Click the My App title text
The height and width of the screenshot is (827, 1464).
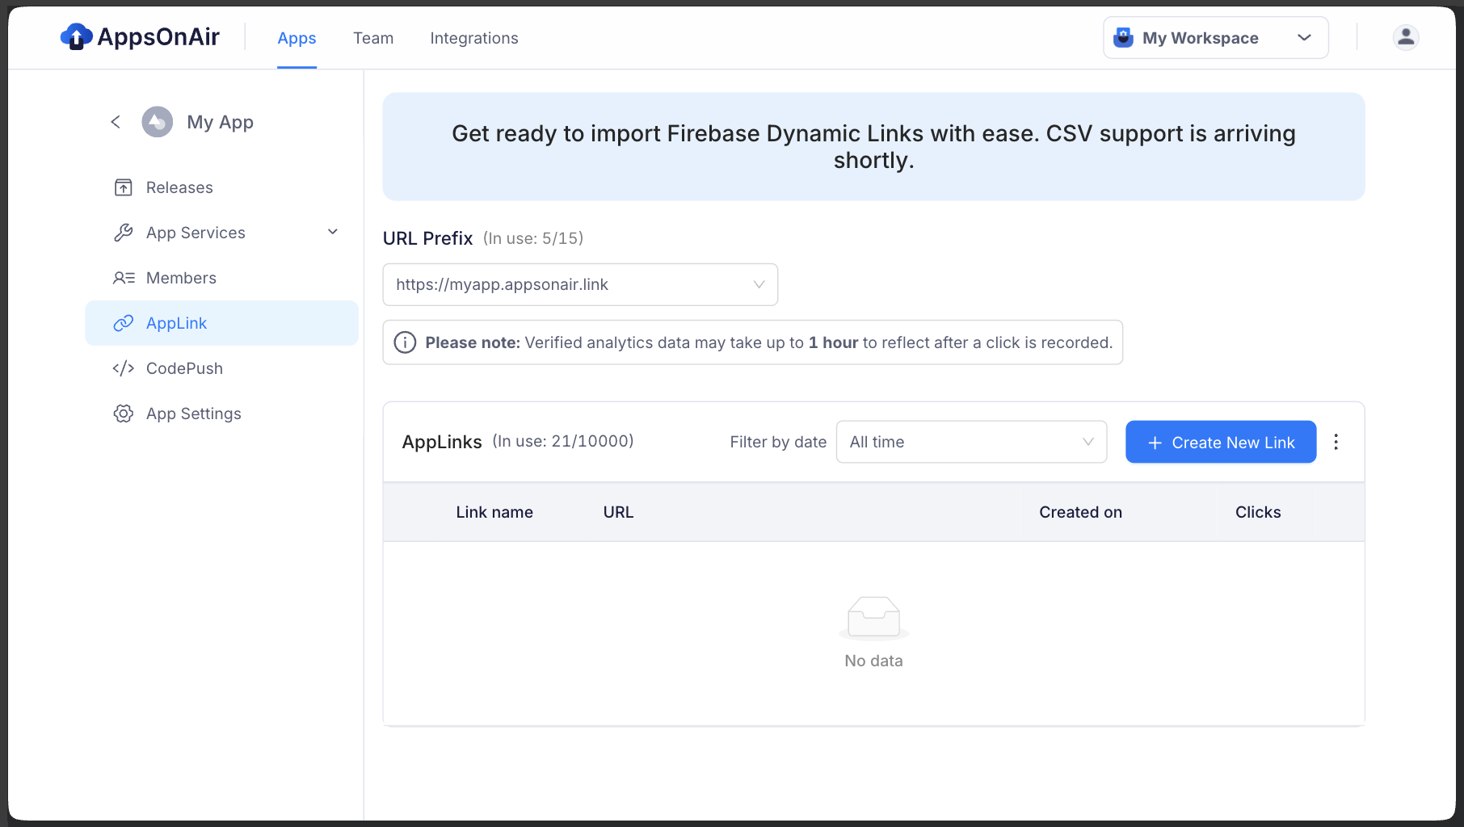(221, 122)
